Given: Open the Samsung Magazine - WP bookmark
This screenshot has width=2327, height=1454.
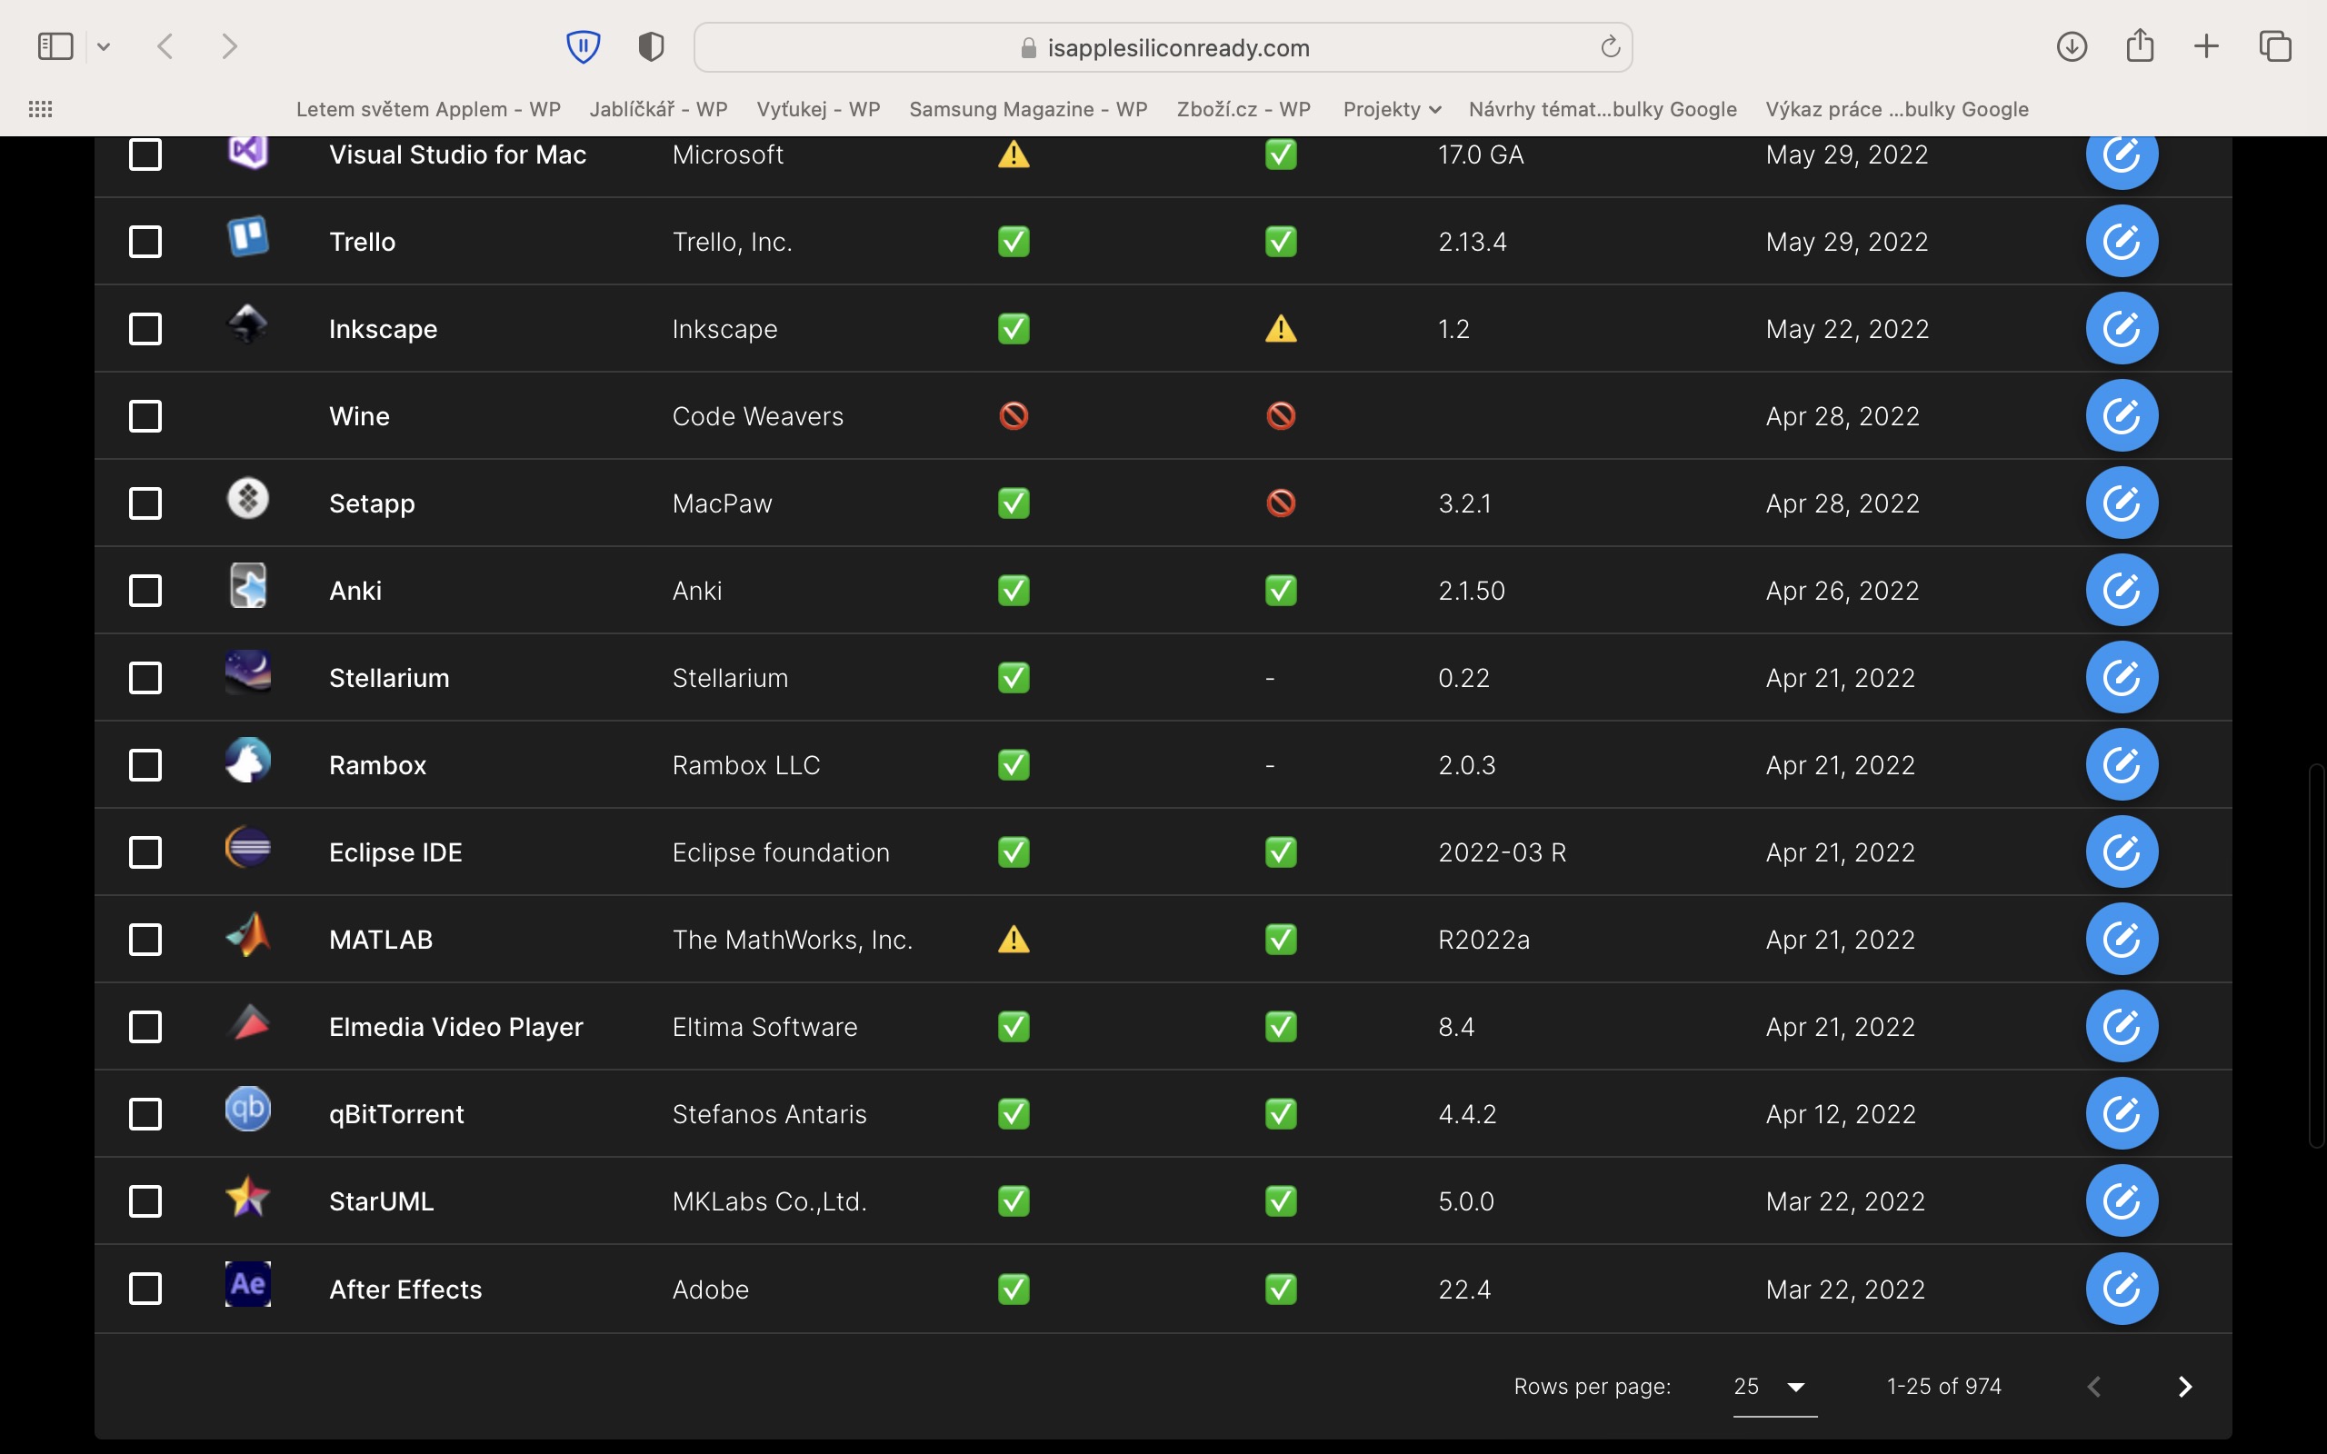Looking at the screenshot, I should pos(1028,110).
